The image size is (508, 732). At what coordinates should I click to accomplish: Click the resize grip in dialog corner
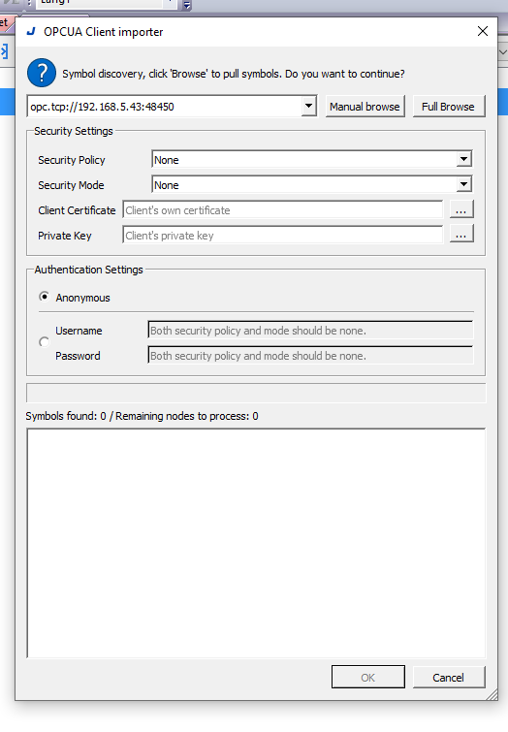point(492,695)
